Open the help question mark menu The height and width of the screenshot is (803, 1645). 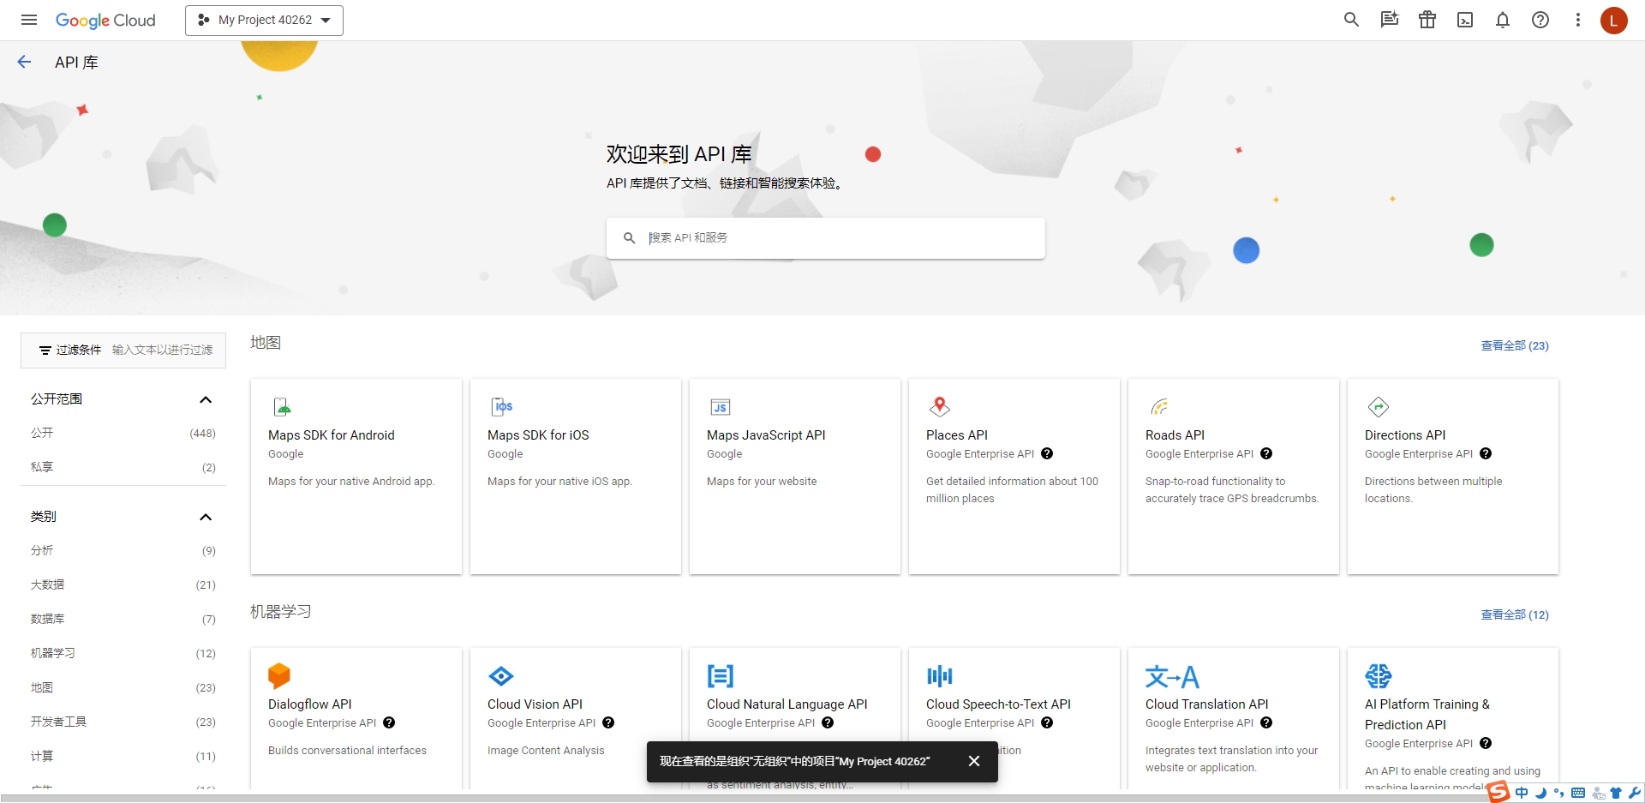[x=1540, y=20]
